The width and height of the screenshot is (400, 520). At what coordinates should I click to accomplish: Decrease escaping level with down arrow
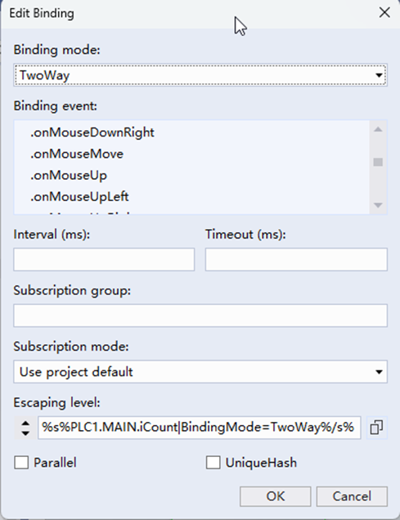[25, 433]
